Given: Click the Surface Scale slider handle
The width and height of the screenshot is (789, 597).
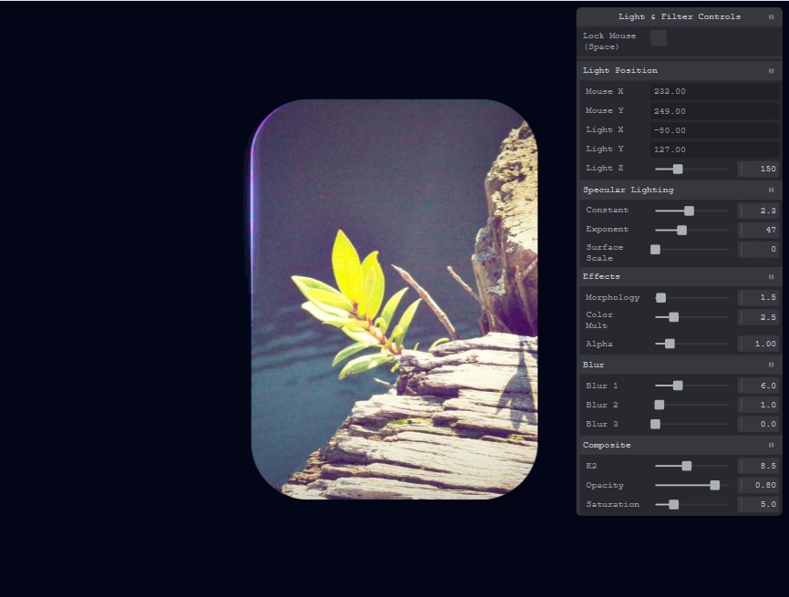Looking at the screenshot, I should 655,249.
